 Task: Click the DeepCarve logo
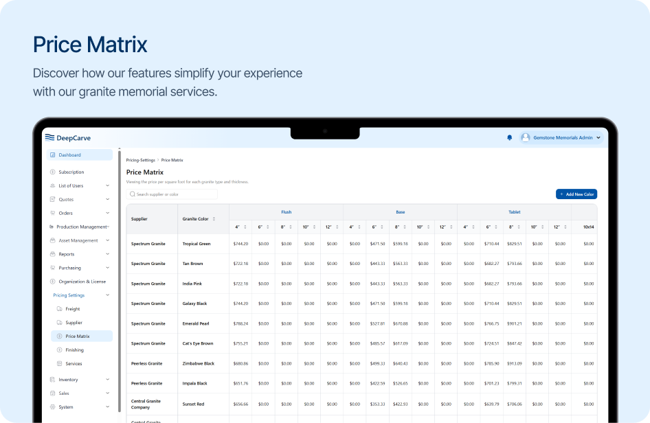(68, 137)
